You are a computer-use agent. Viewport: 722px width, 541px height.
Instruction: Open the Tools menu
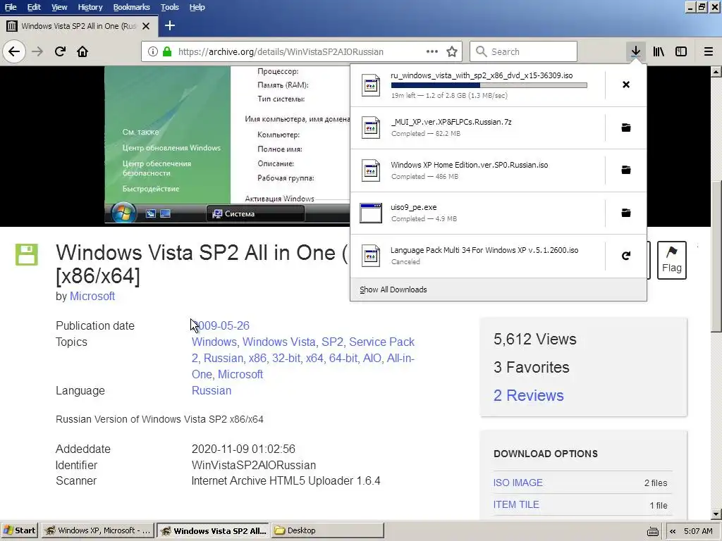[169, 7]
